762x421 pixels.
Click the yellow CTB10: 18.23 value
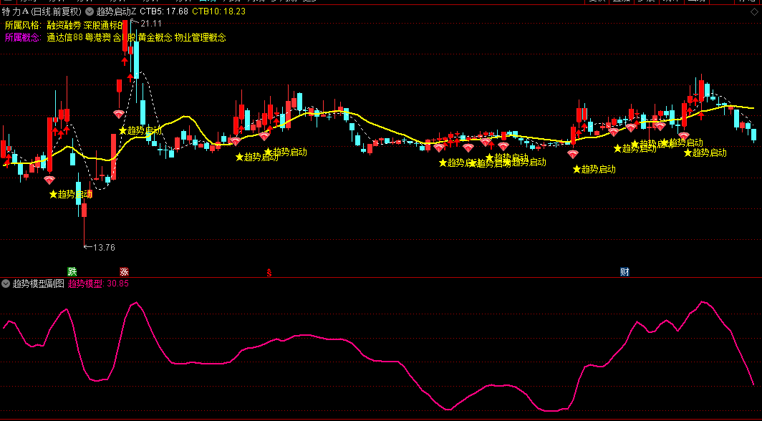[218, 11]
